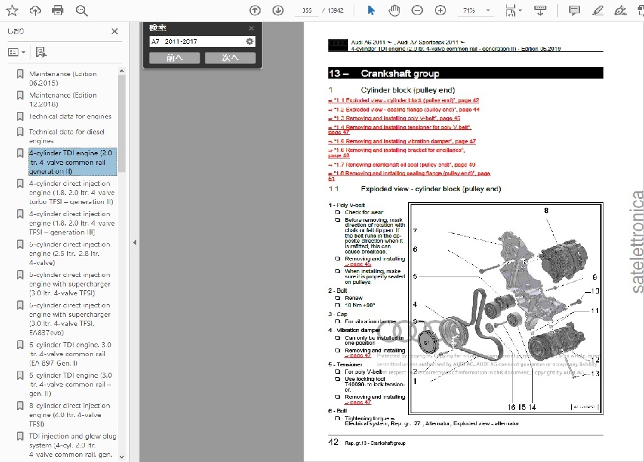This screenshot has width=644, height=462.
Task: Print the document with printer icon
Action: point(58,10)
